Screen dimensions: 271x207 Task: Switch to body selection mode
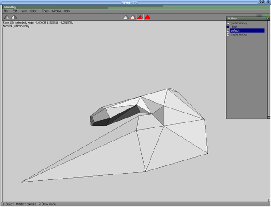147,17
